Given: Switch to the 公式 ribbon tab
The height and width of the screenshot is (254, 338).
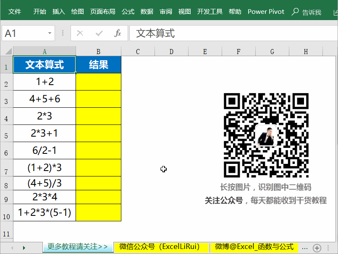Looking at the screenshot, I should pyautogui.click(x=128, y=12).
